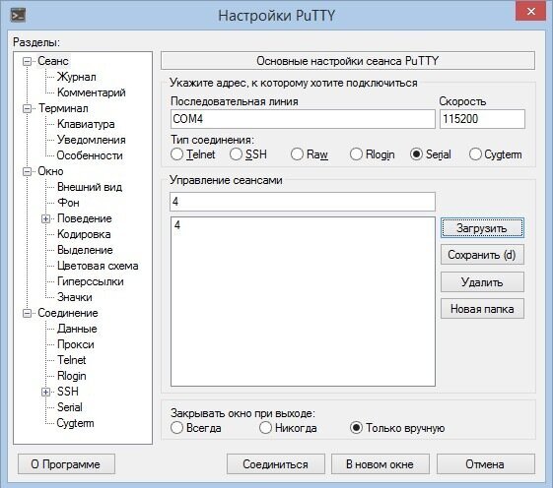Select the Окно tree item
Viewport: 553px width, 488px height.
pyautogui.click(x=50, y=171)
